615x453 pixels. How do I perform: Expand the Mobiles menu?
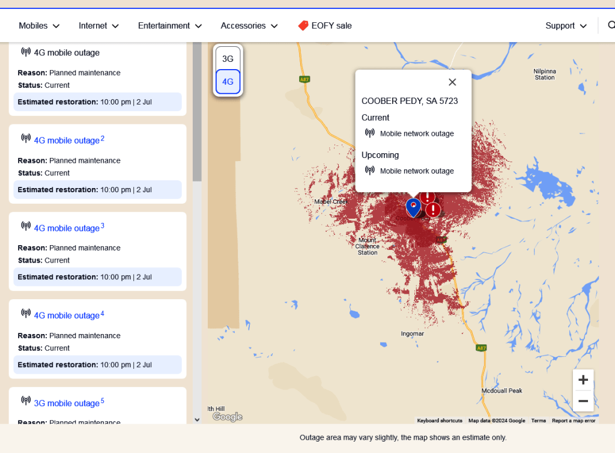pos(39,26)
